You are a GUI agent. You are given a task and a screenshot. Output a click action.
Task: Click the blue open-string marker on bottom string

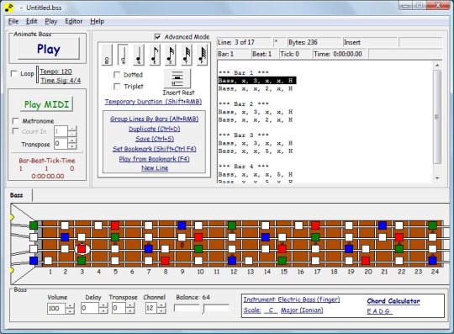[x=34, y=261]
